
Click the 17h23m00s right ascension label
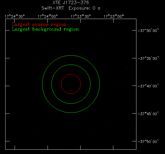(x=114, y=16)
